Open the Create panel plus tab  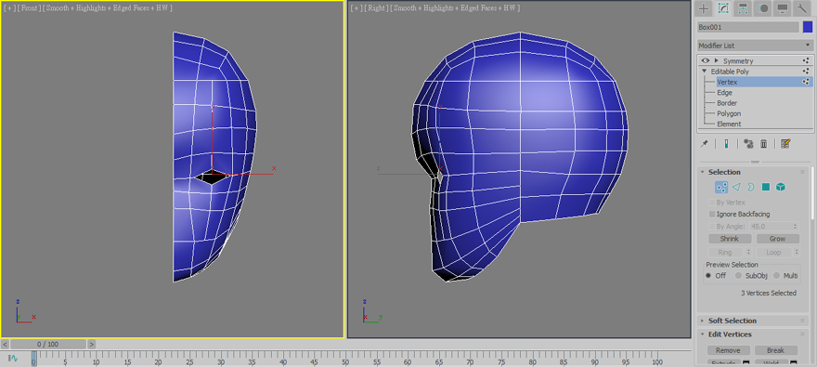[704, 8]
